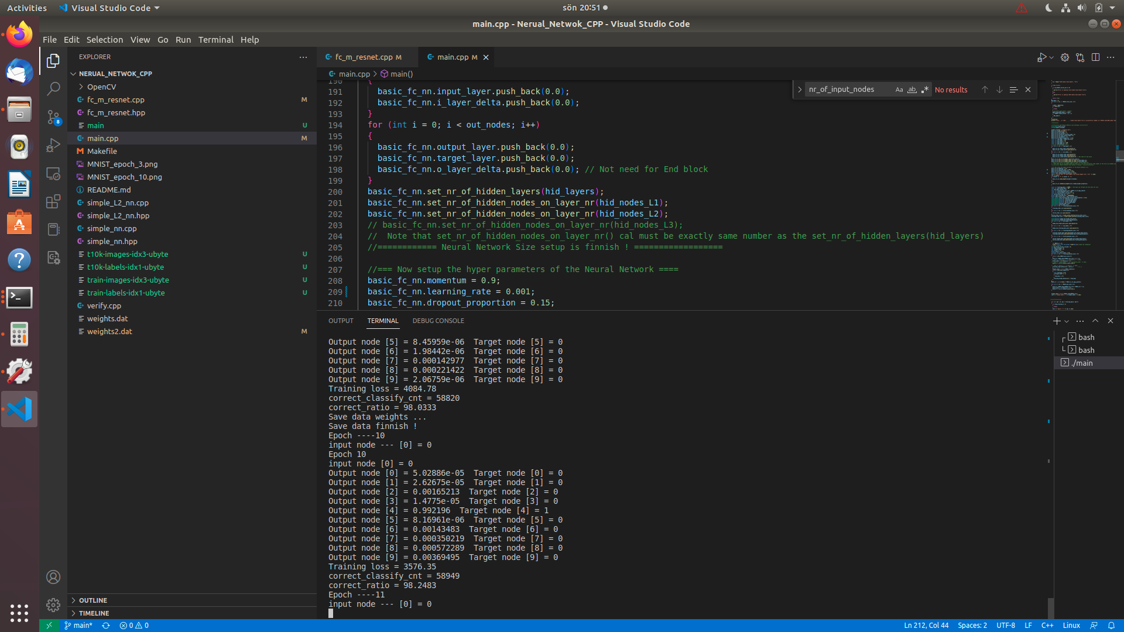This screenshot has height=632, width=1124.
Task: Toggle Use Regular Expression in find
Action: pyautogui.click(x=925, y=90)
